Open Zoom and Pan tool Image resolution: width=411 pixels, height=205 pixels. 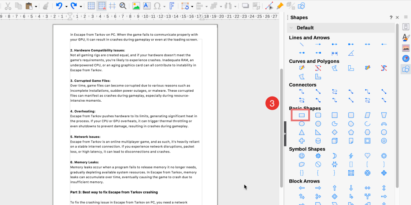(123, 6)
